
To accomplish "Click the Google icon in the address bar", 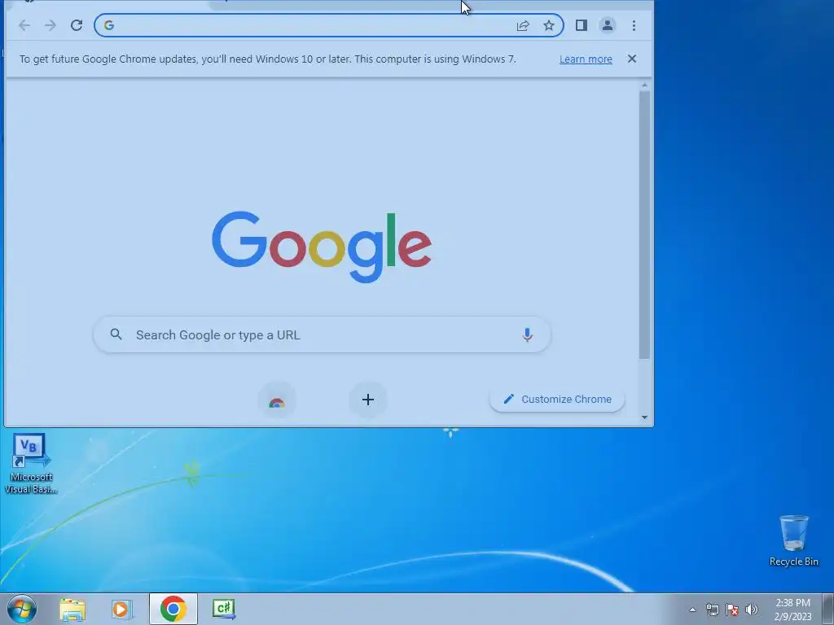I will point(109,25).
